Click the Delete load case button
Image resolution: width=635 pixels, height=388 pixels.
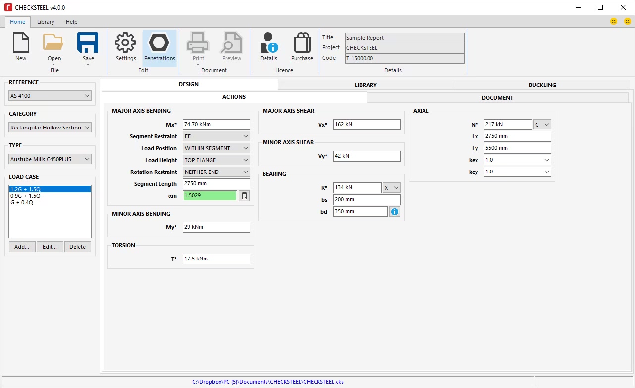pyautogui.click(x=77, y=247)
